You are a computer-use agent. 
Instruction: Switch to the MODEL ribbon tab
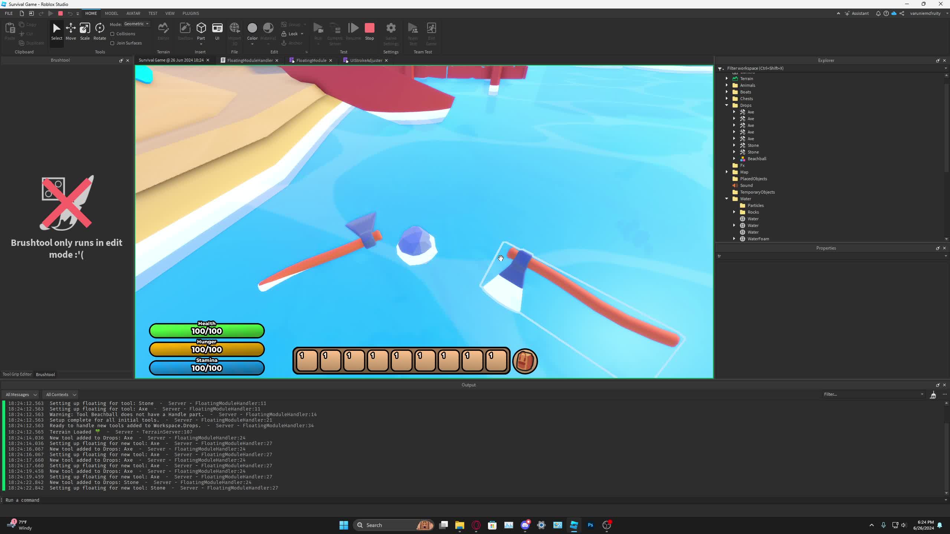(111, 13)
